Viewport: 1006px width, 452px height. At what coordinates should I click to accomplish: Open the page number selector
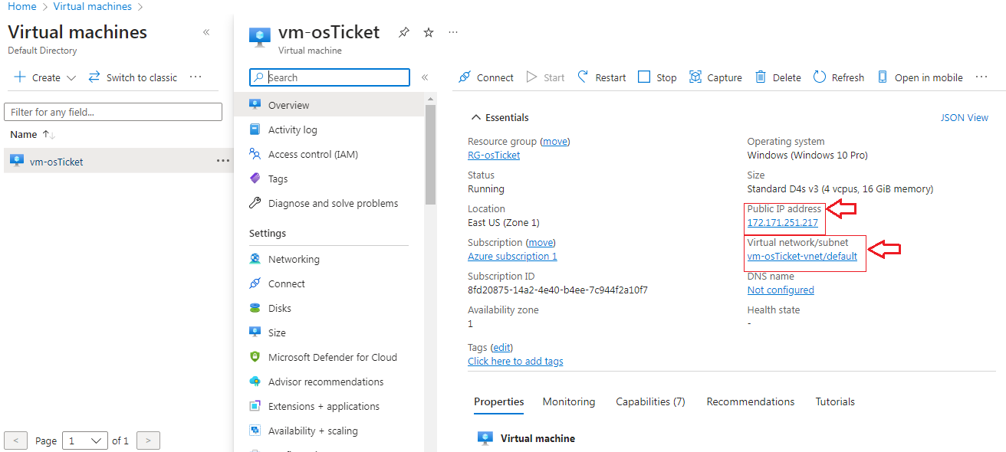coord(84,440)
